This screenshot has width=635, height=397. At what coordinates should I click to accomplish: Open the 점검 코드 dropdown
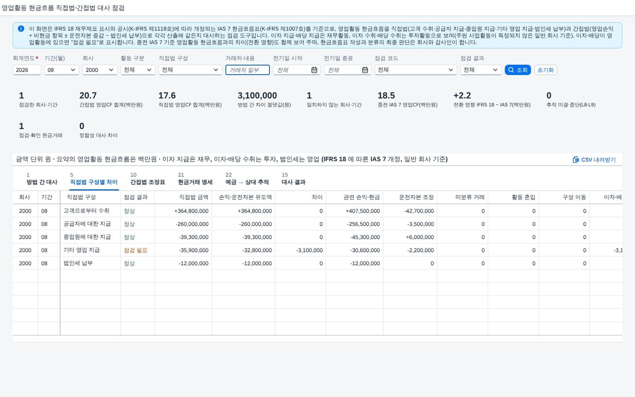point(416,70)
